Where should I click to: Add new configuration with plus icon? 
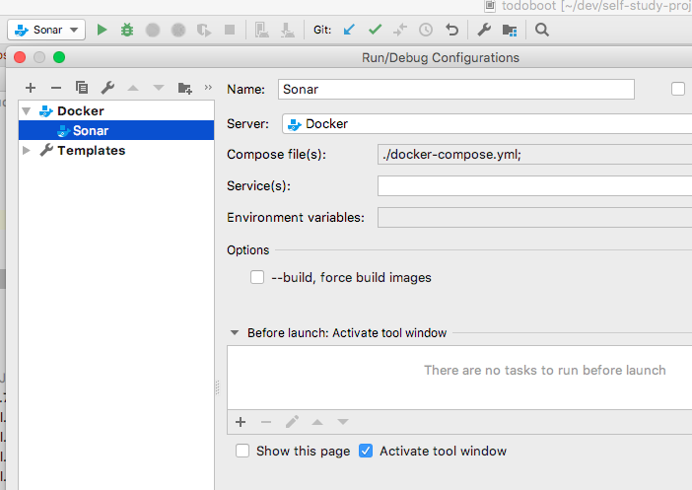(x=31, y=88)
